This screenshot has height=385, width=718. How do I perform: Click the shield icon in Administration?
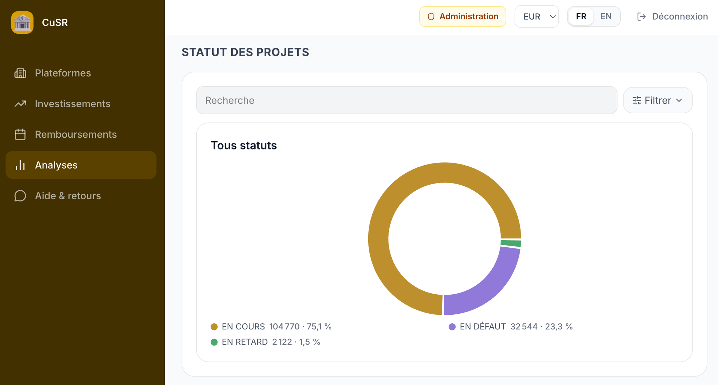coord(431,16)
